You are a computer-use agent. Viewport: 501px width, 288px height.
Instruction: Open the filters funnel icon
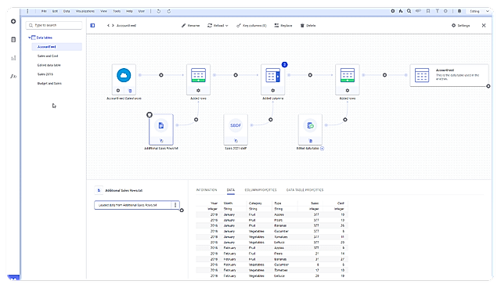[x=437, y=11]
